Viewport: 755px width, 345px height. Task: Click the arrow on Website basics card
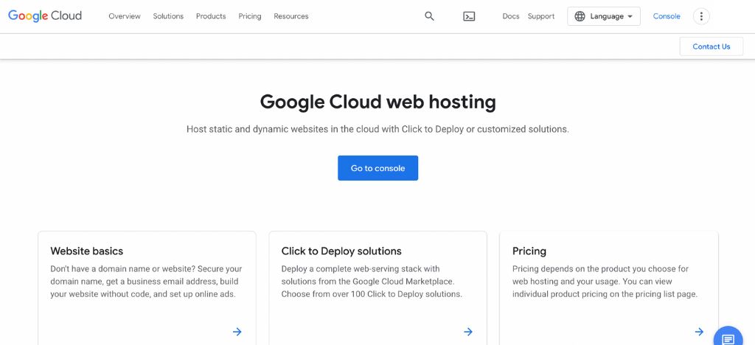point(237,332)
